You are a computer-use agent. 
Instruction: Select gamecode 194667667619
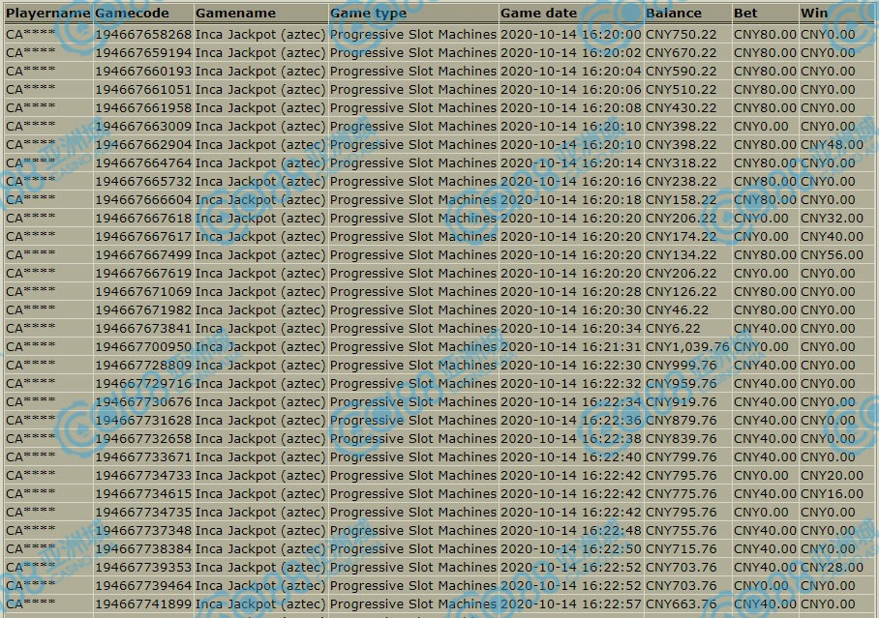143,274
